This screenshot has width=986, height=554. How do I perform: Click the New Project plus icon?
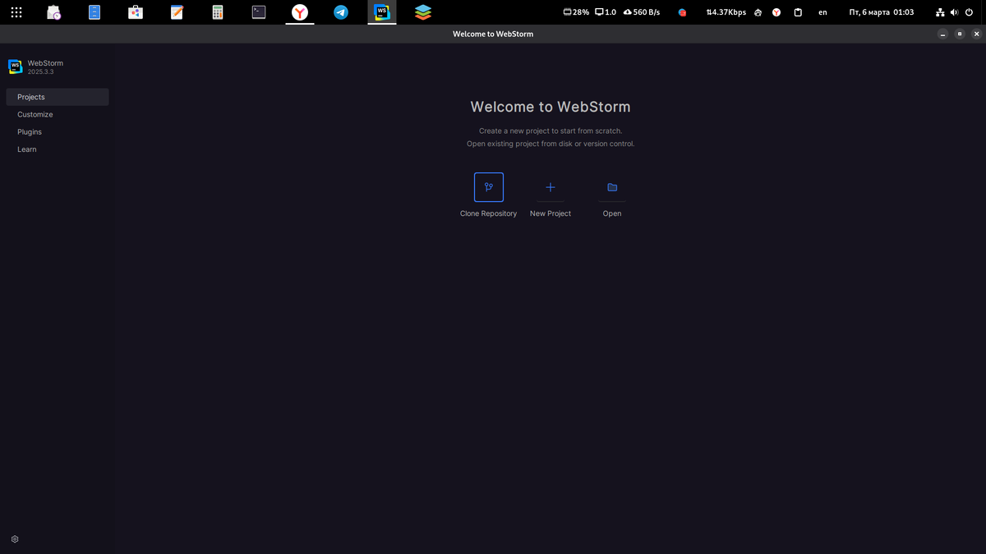pyautogui.click(x=551, y=187)
